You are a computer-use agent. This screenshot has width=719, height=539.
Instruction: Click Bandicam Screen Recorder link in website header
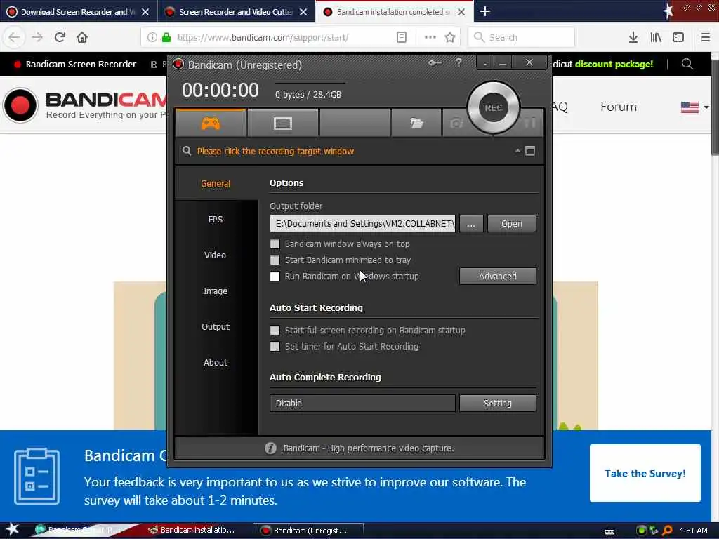[x=81, y=64]
